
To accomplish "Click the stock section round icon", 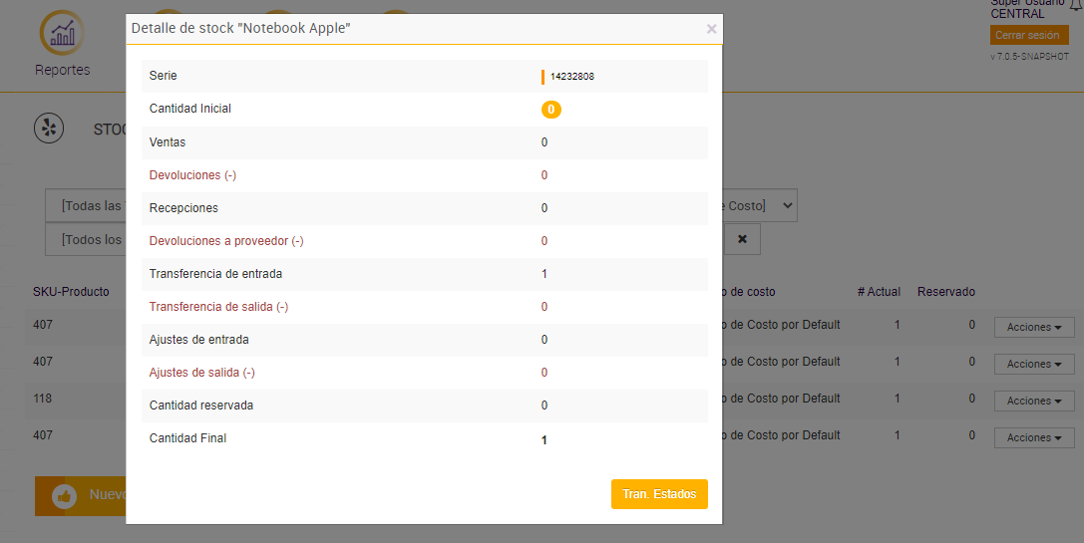I will click(x=49, y=129).
